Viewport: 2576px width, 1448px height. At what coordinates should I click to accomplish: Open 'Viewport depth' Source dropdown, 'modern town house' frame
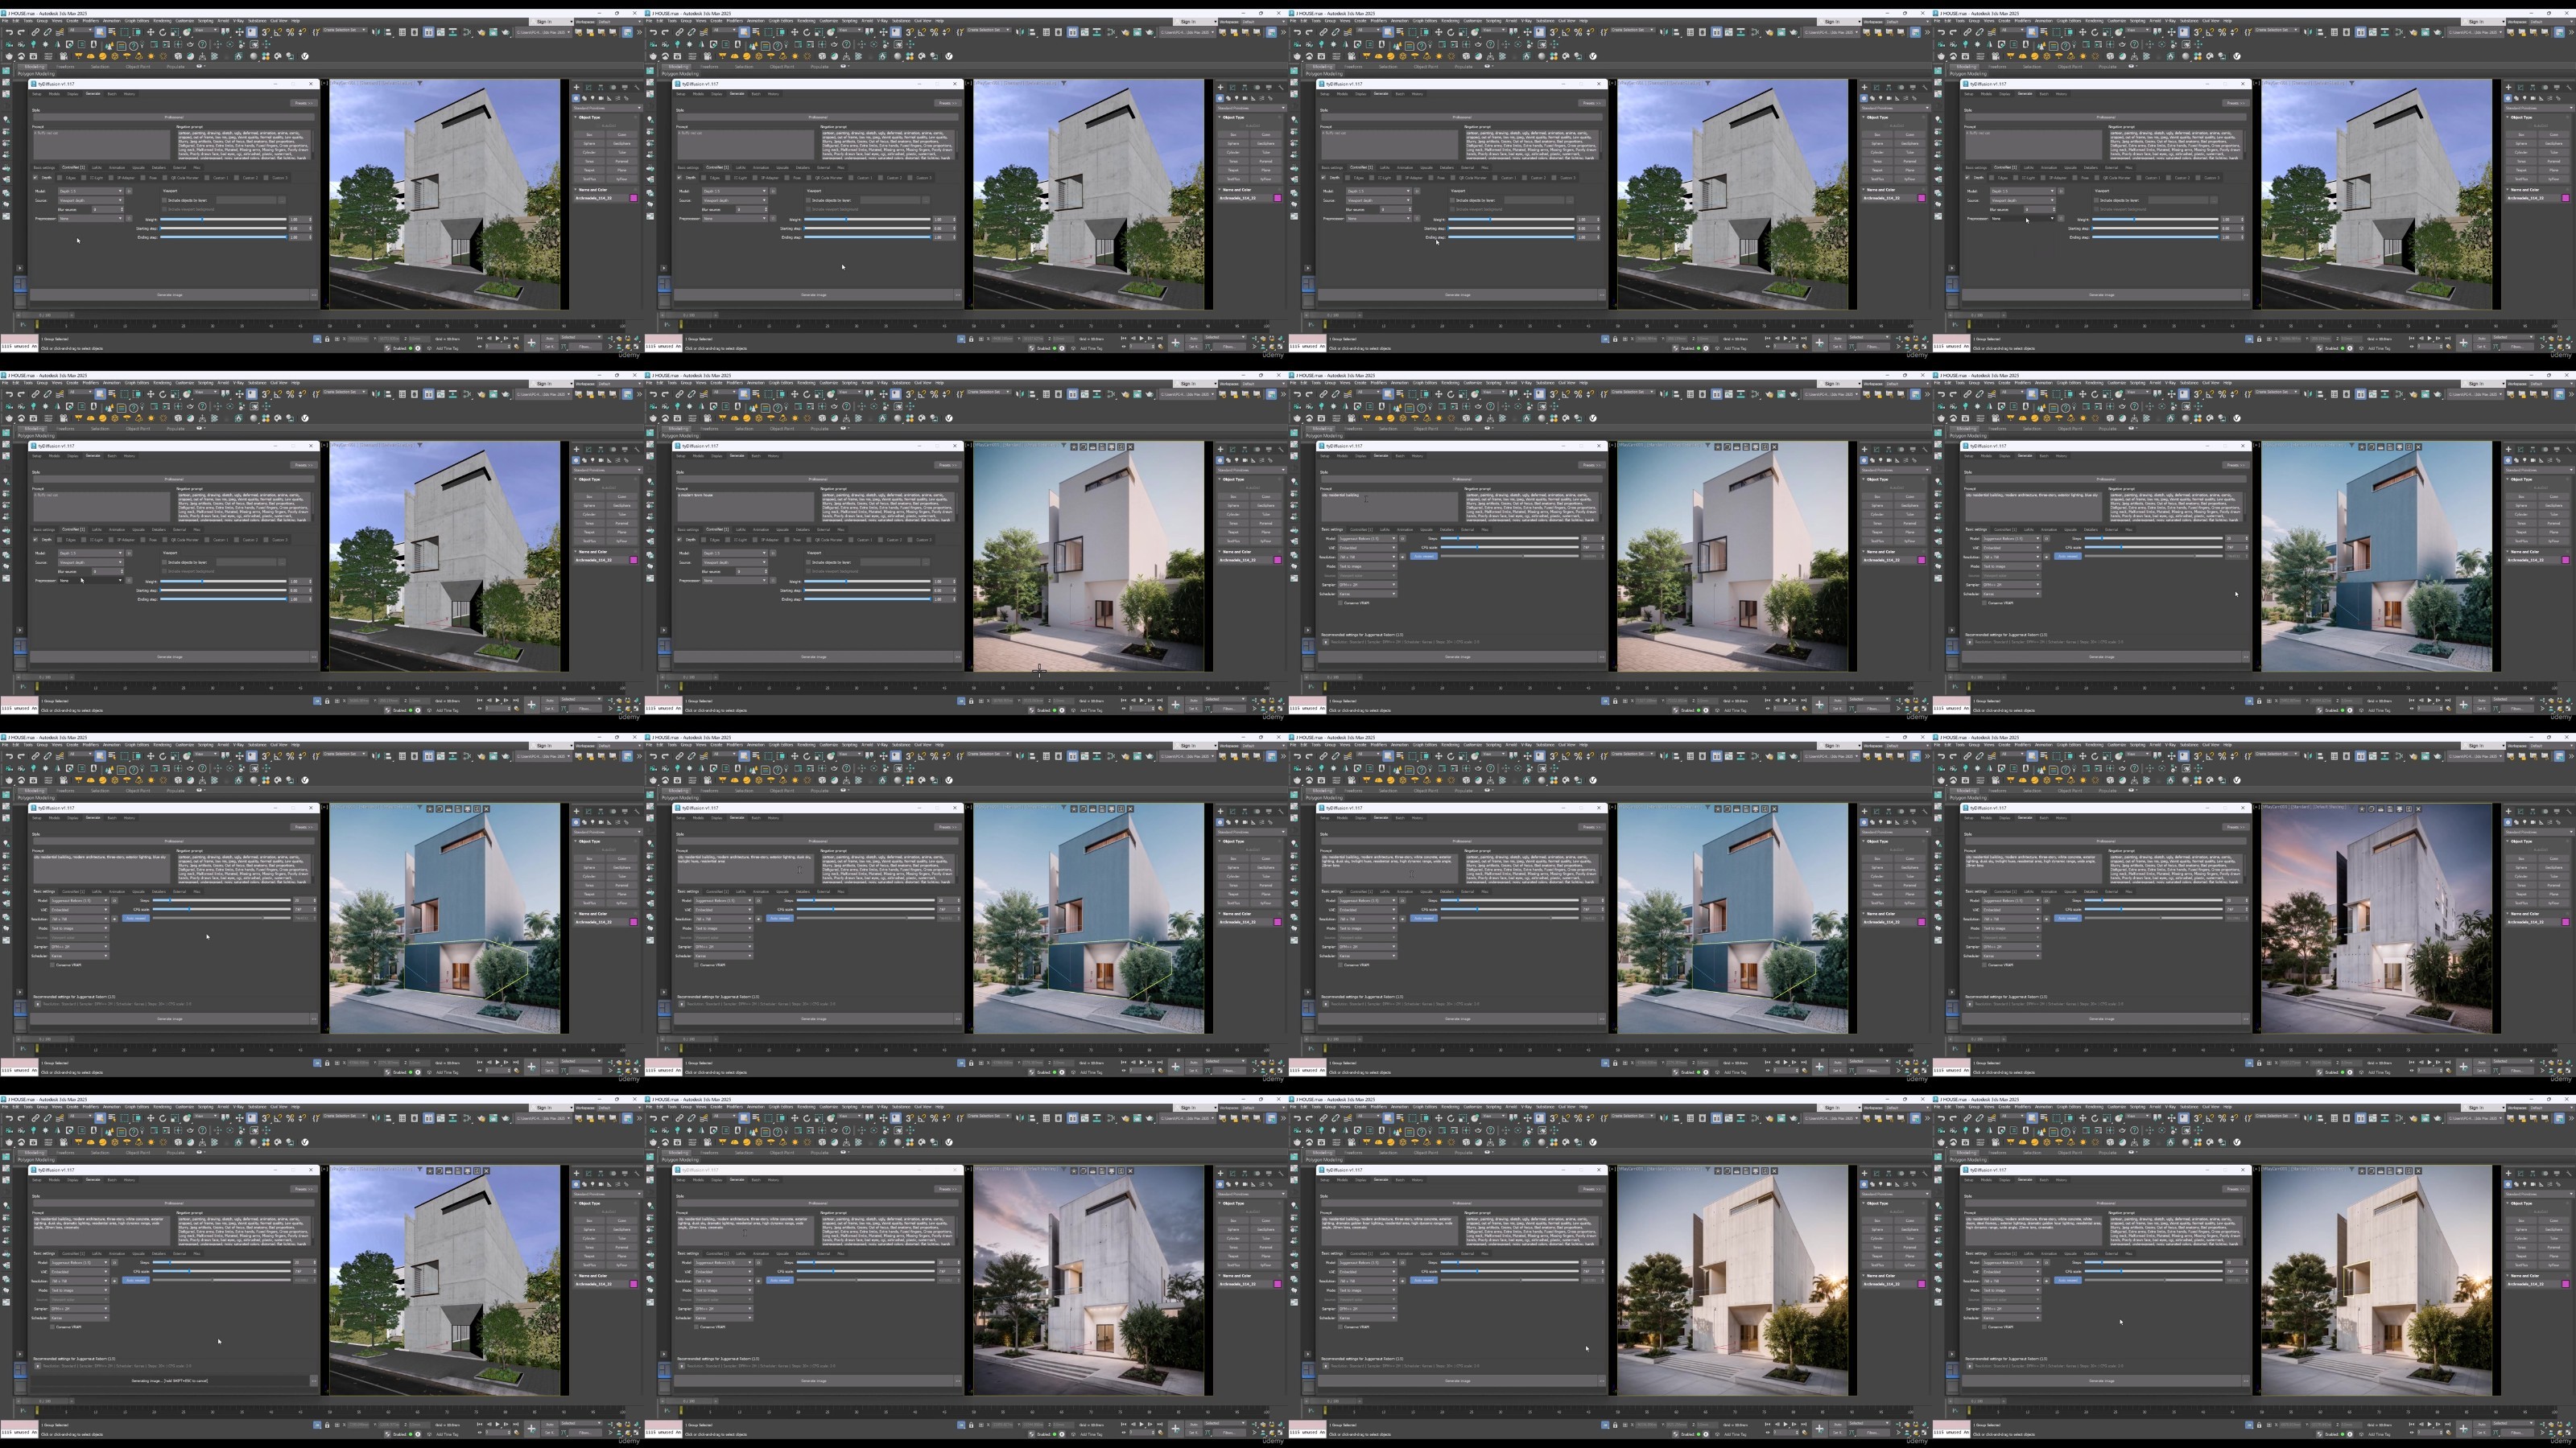coord(735,562)
